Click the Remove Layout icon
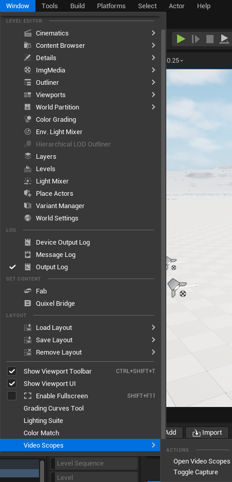 coord(28,352)
